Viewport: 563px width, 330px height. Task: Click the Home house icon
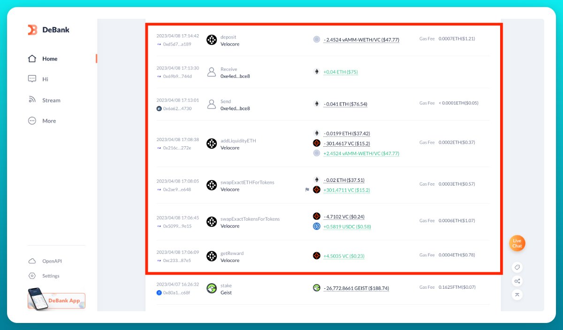(32, 59)
